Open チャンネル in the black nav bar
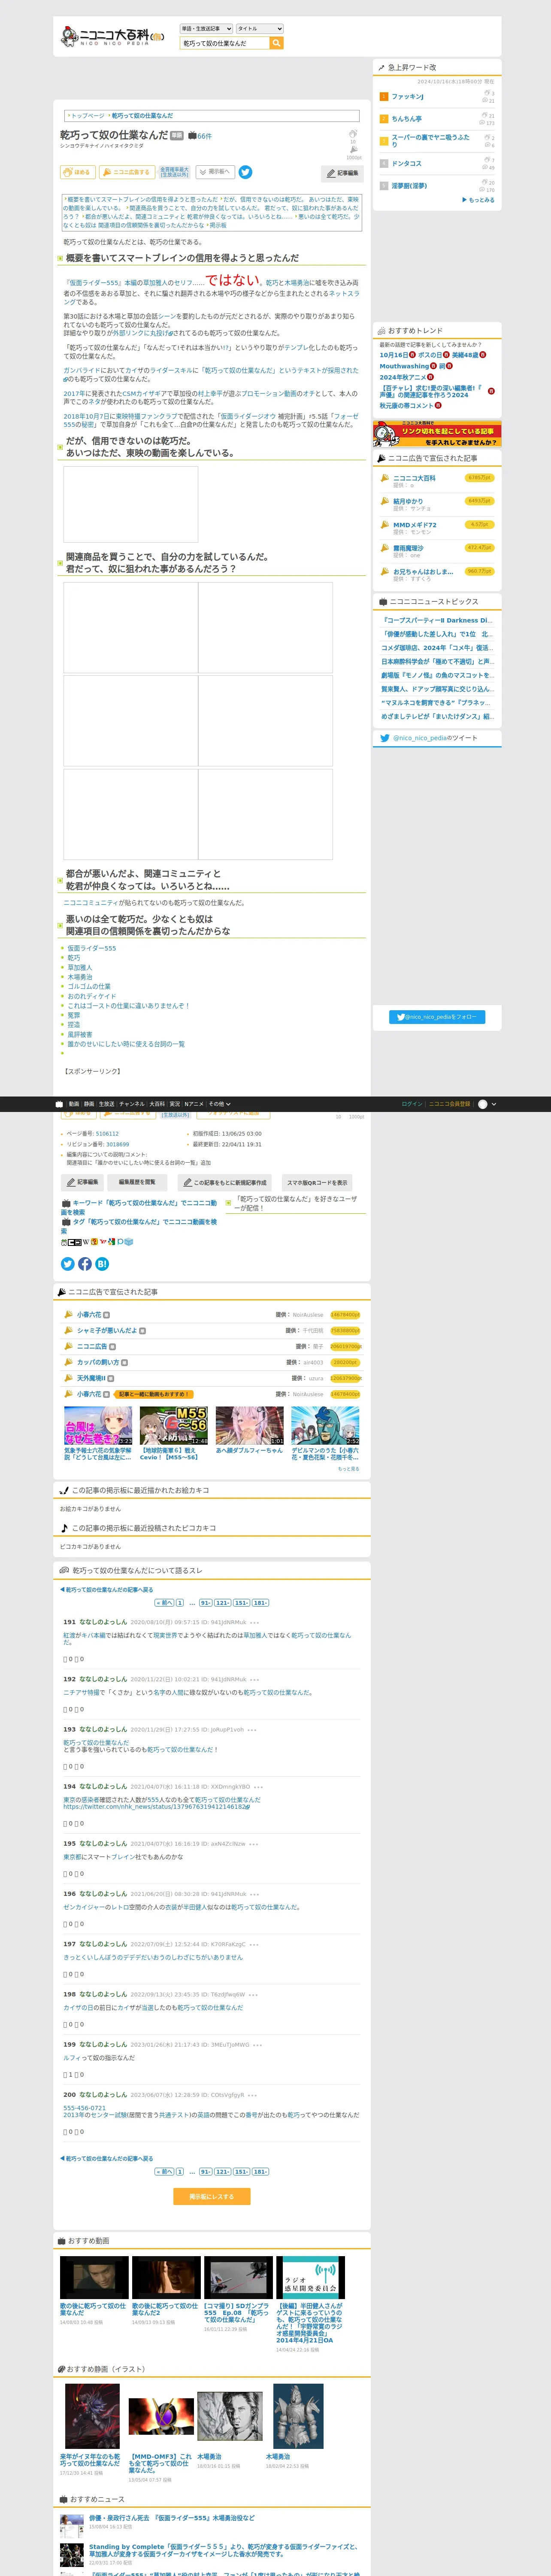This screenshot has height=2576, width=551. click(x=132, y=1104)
